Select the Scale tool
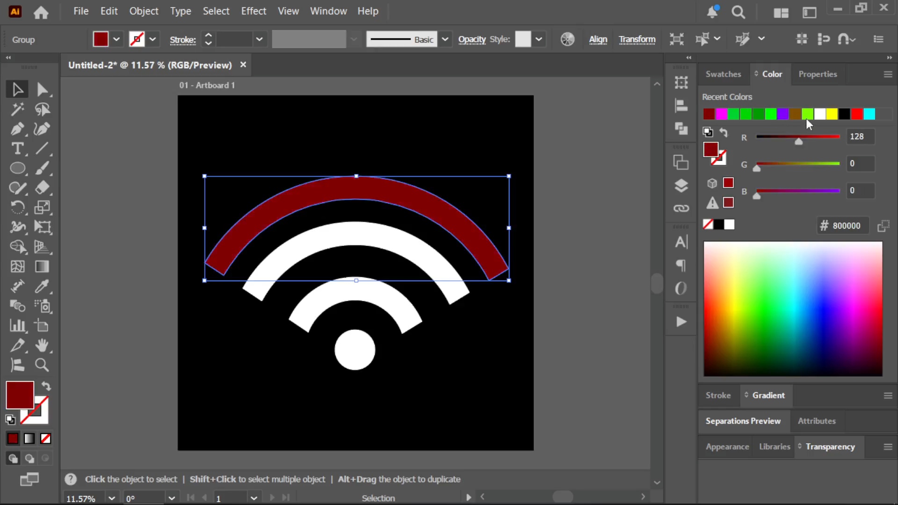 (x=42, y=208)
